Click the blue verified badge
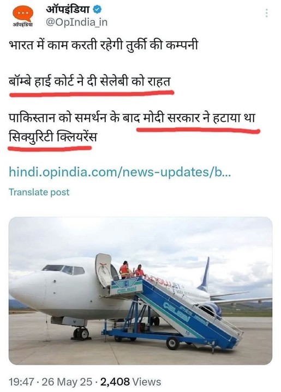The height and width of the screenshot is (392, 281). pyautogui.click(x=98, y=9)
